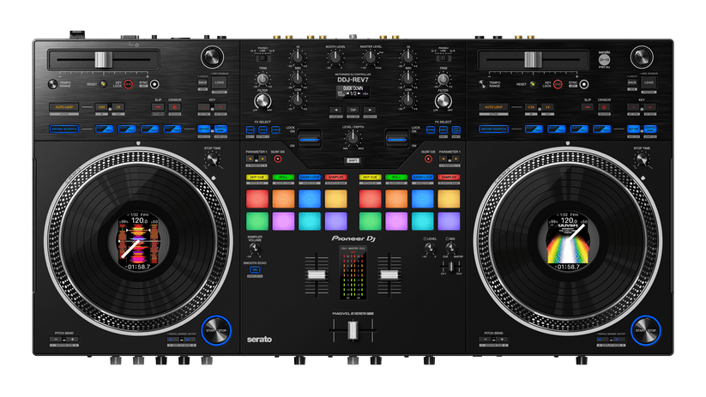This screenshot has height=397, width=706.
Task: Hit the right deck LOAD button
Action: click(649, 83)
